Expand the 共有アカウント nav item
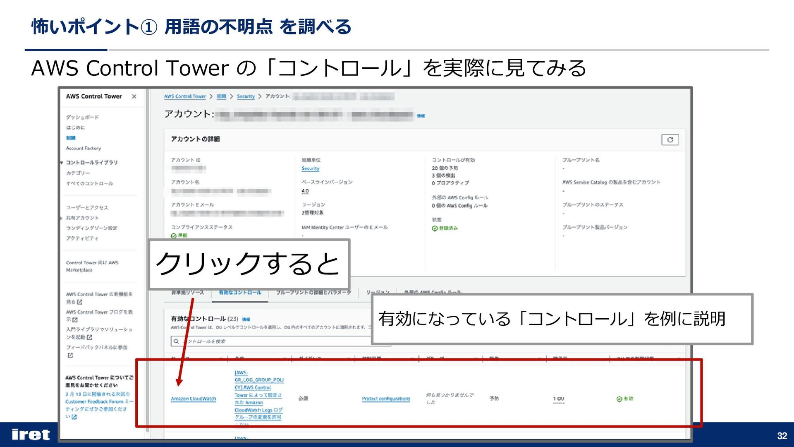Screen dimensions: 794x447 pyautogui.click(x=62, y=218)
